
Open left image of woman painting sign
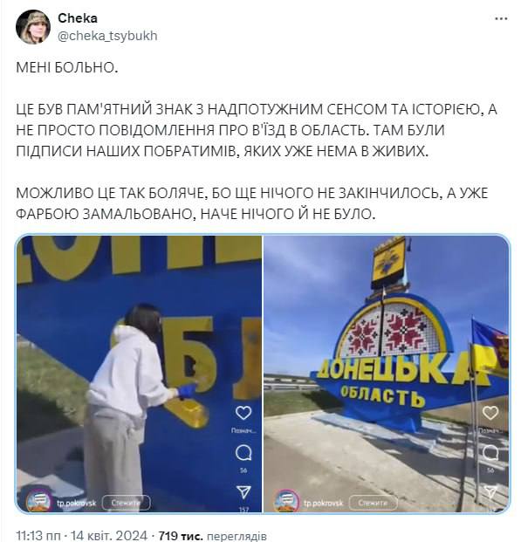point(139,374)
